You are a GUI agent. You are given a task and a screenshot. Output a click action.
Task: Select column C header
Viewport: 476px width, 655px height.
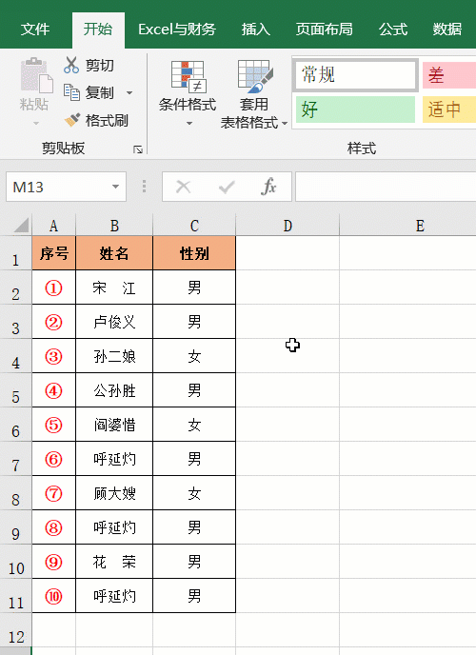194,226
